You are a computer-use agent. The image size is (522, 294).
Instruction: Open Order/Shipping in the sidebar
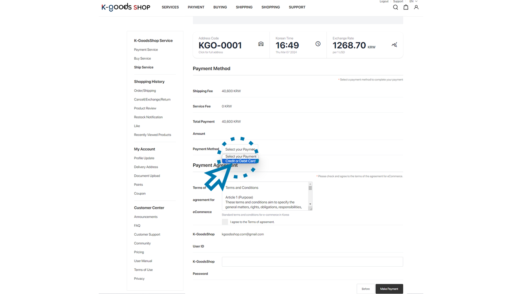[145, 91]
